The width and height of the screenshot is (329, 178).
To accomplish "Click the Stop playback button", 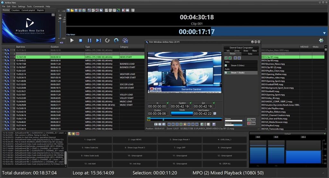I will coord(81,40).
